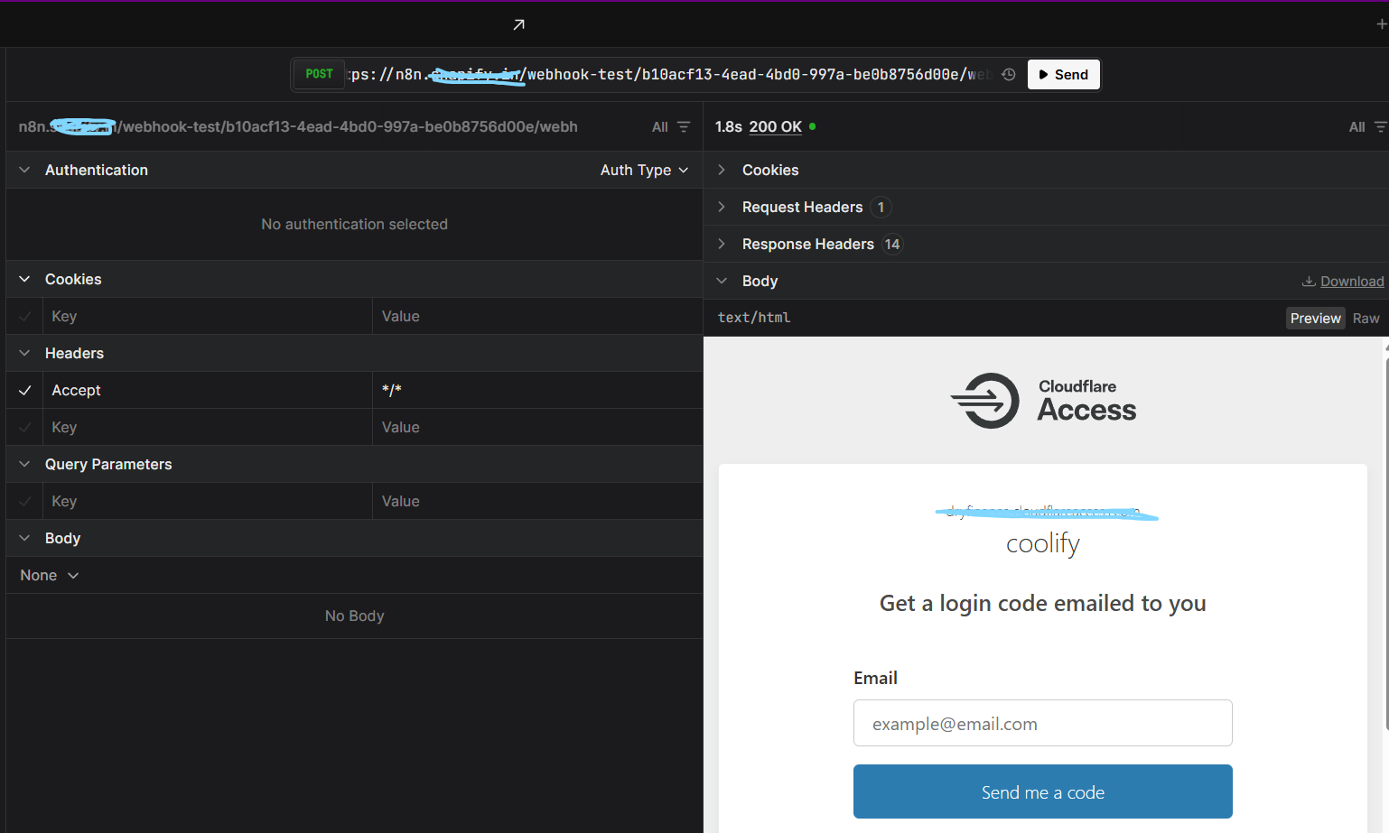Collapse the request Cookies section
The image size is (1389, 833).
24,279
